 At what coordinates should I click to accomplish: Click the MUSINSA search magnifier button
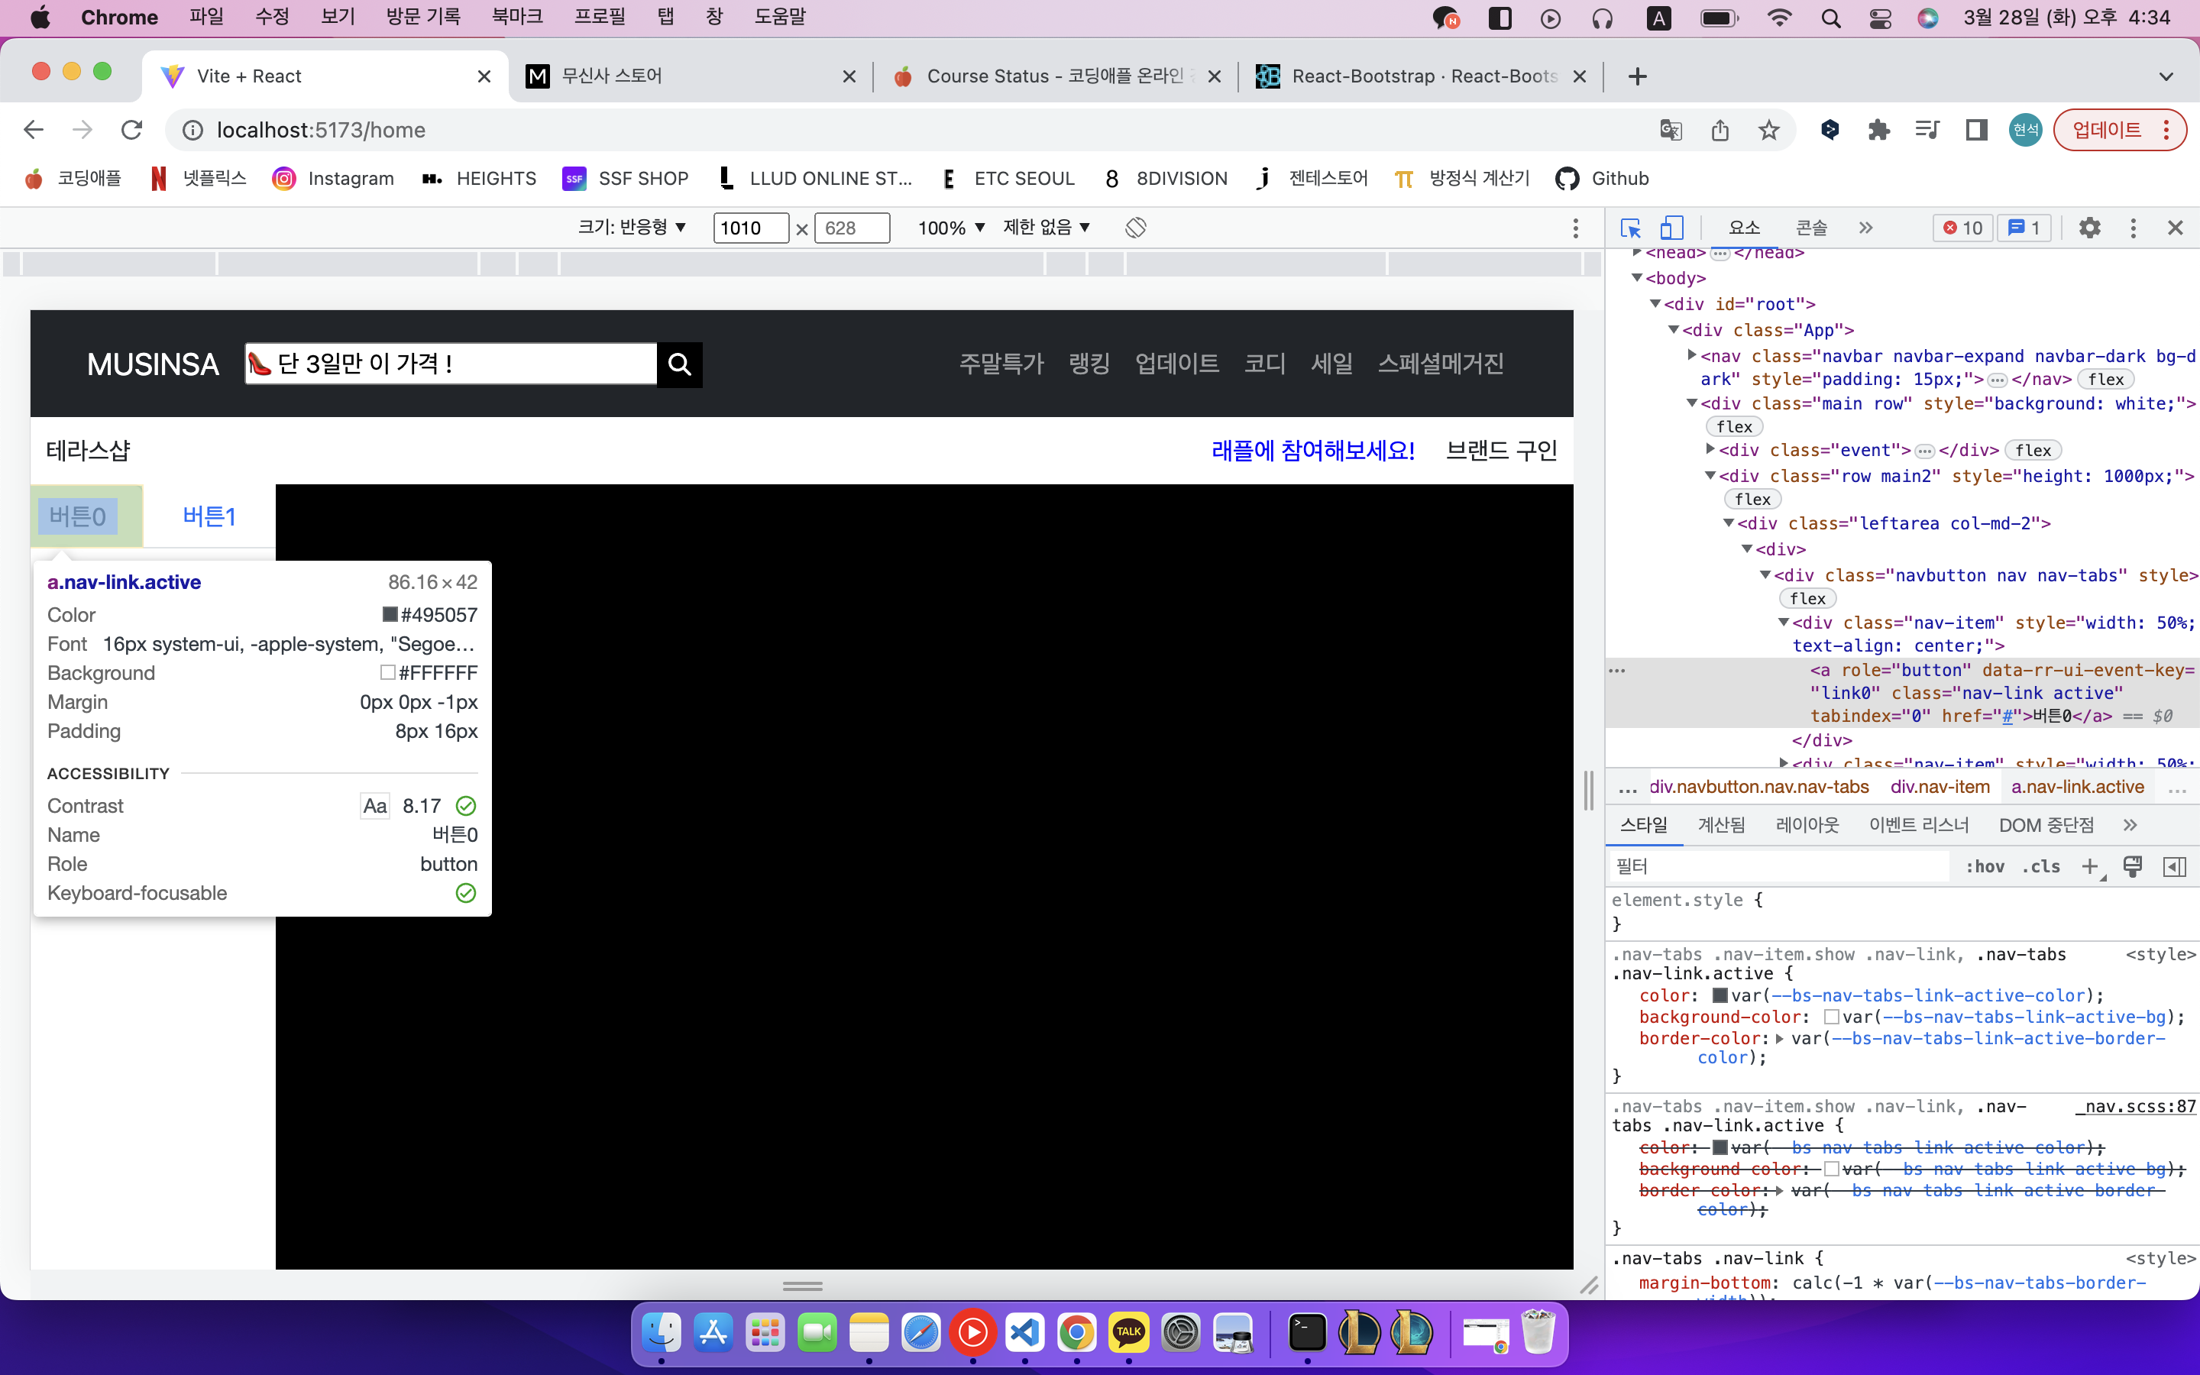pos(679,364)
